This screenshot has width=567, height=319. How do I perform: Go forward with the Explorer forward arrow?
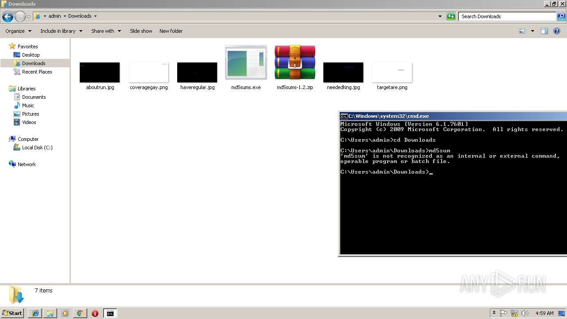20,17
